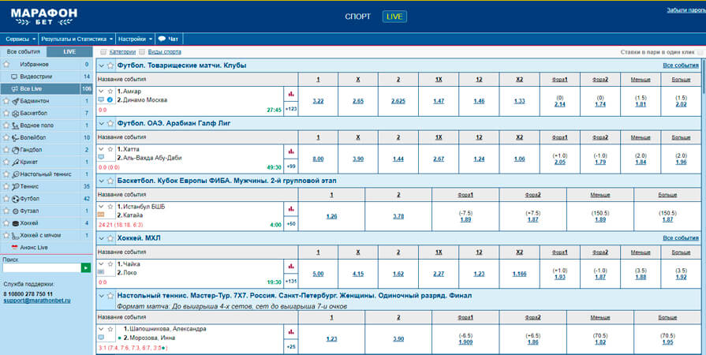Open +123 more markets for Амкар match

(291, 109)
